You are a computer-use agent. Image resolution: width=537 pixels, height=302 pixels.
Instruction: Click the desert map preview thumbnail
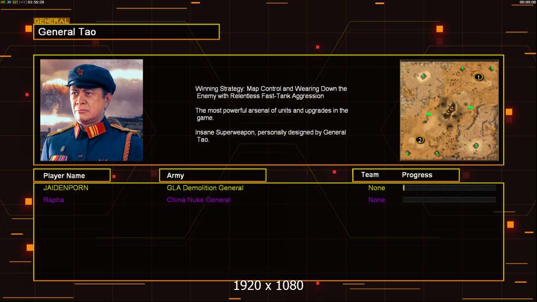pyautogui.click(x=449, y=110)
